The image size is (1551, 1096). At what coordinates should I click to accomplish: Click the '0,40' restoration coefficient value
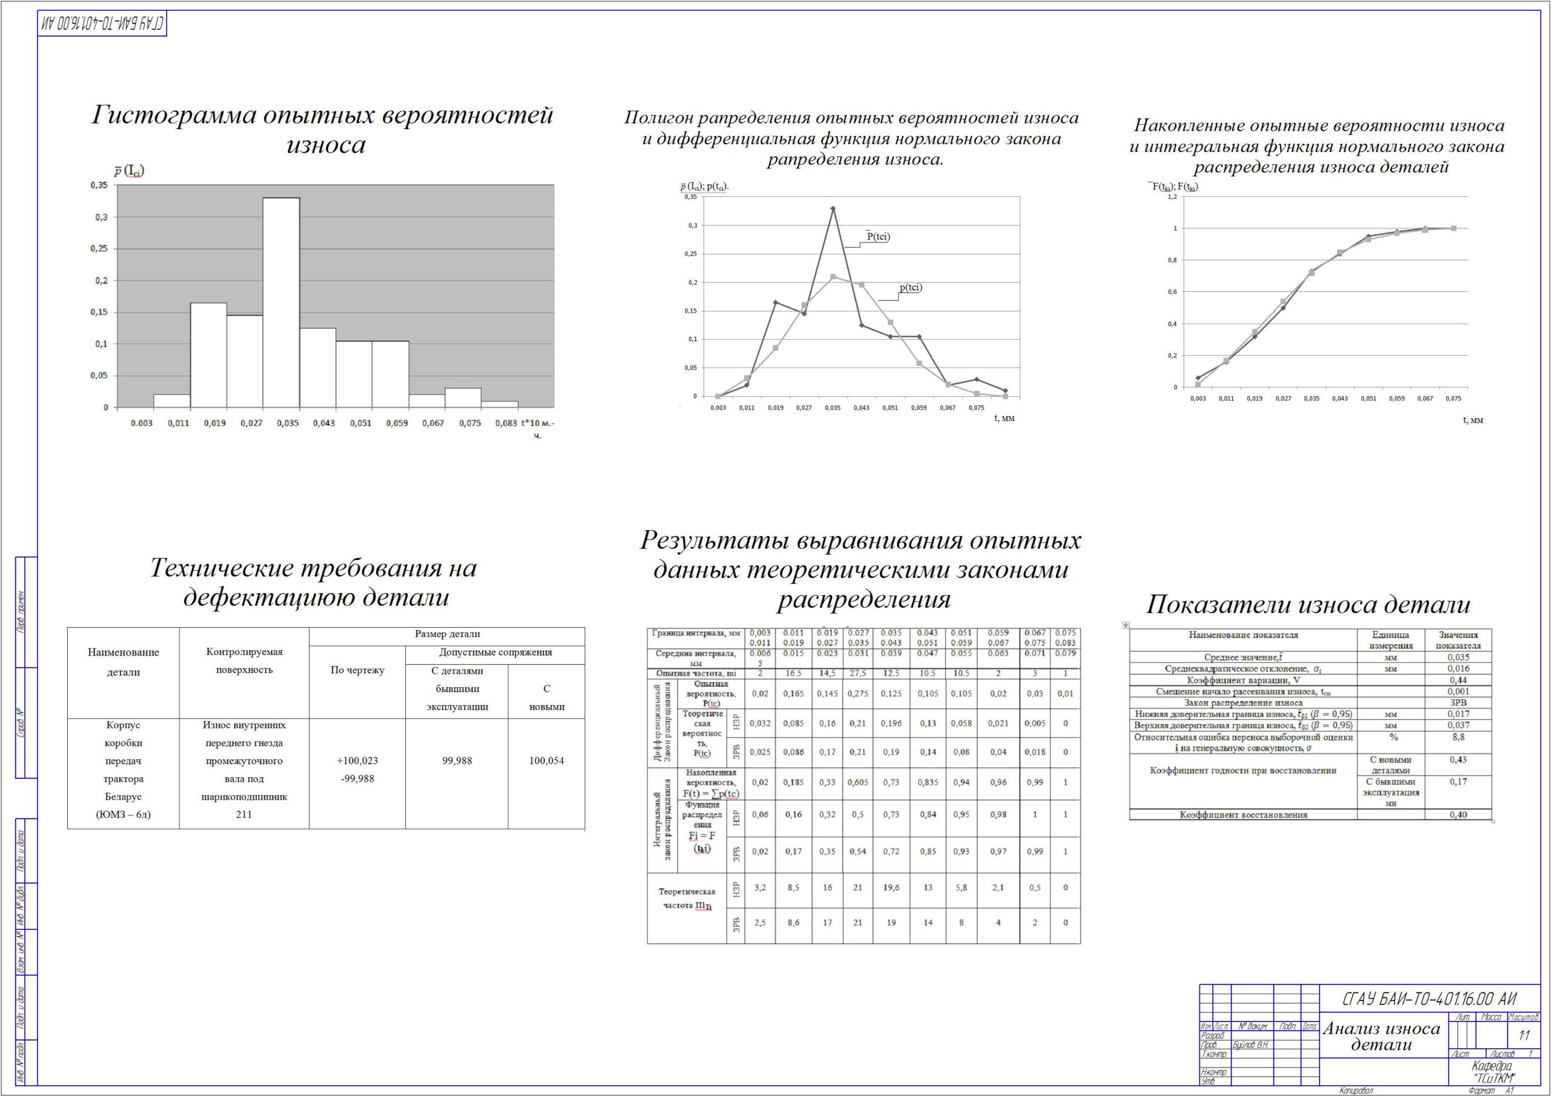(1458, 815)
